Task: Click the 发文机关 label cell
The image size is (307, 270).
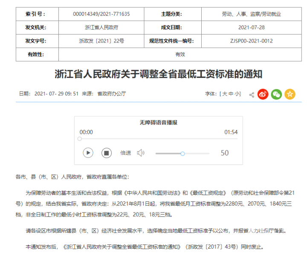Action: point(37,28)
